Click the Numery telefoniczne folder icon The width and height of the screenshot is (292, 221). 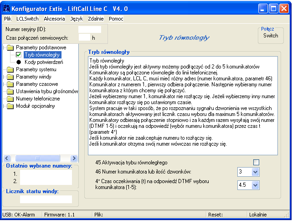(10, 99)
